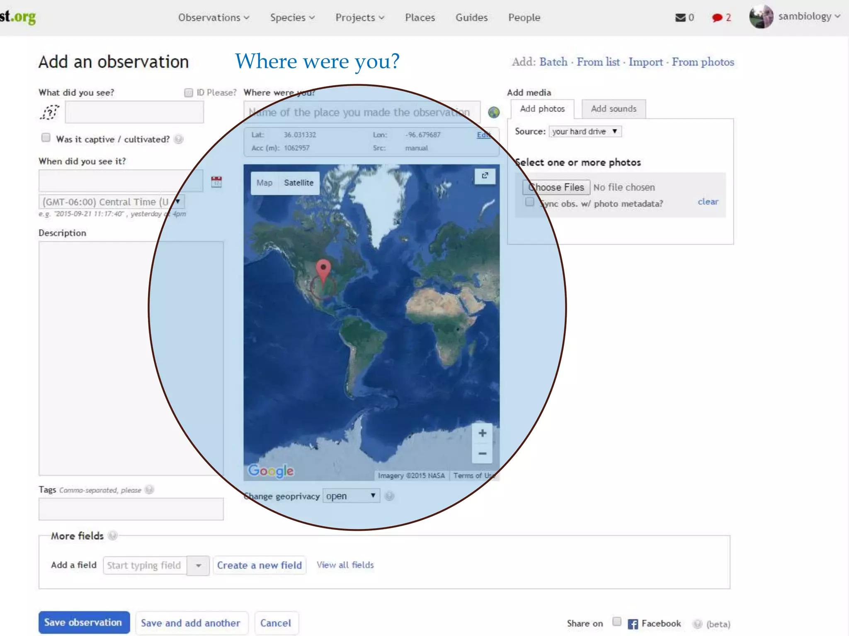
Task: Enable the ID Please checkbox
Action: (x=189, y=93)
